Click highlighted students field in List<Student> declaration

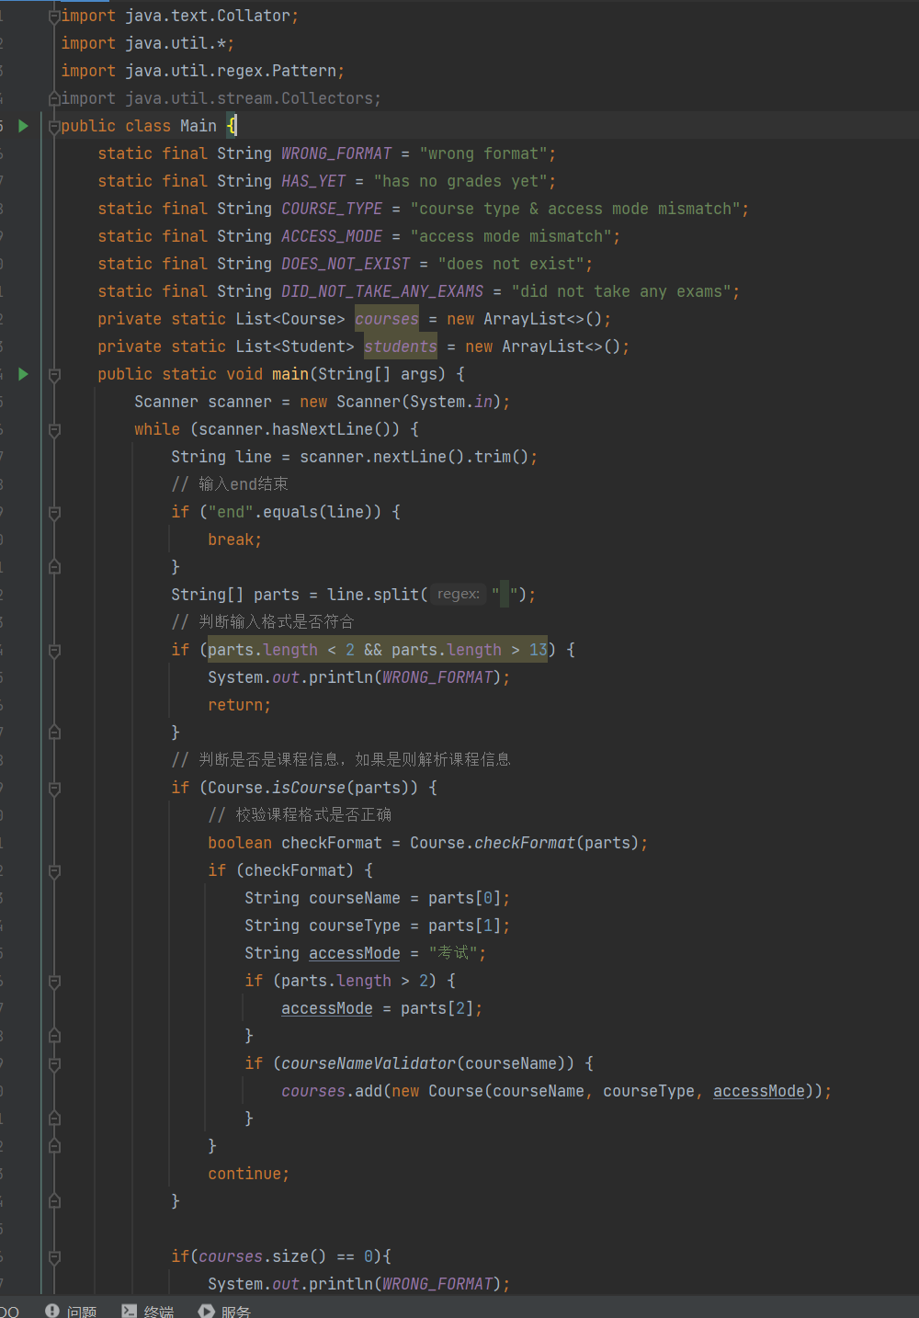click(401, 347)
